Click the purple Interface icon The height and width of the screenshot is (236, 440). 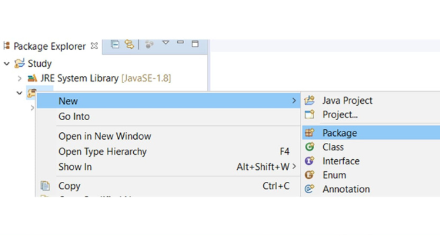(x=309, y=160)
